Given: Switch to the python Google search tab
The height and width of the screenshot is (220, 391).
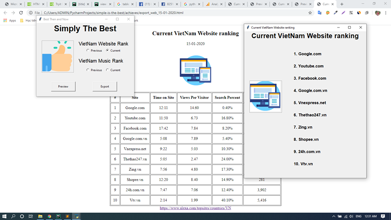Looking at the screenshot, I should click(192, 4).
